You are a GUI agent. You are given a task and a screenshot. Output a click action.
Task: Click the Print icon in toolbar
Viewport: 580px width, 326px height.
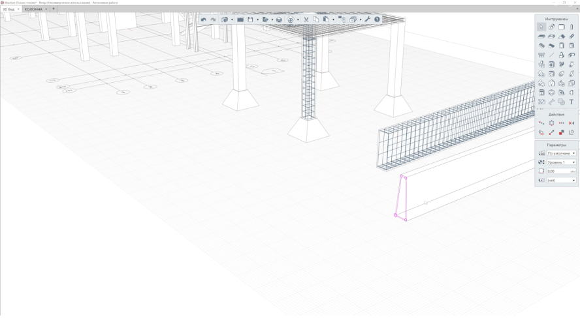point(279,20)
